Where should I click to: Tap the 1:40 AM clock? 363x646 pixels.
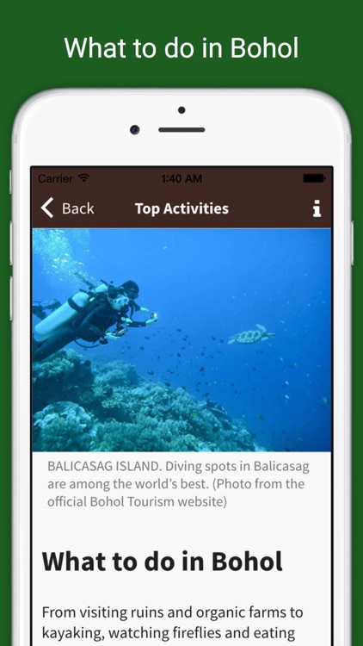tap(181, 179)
